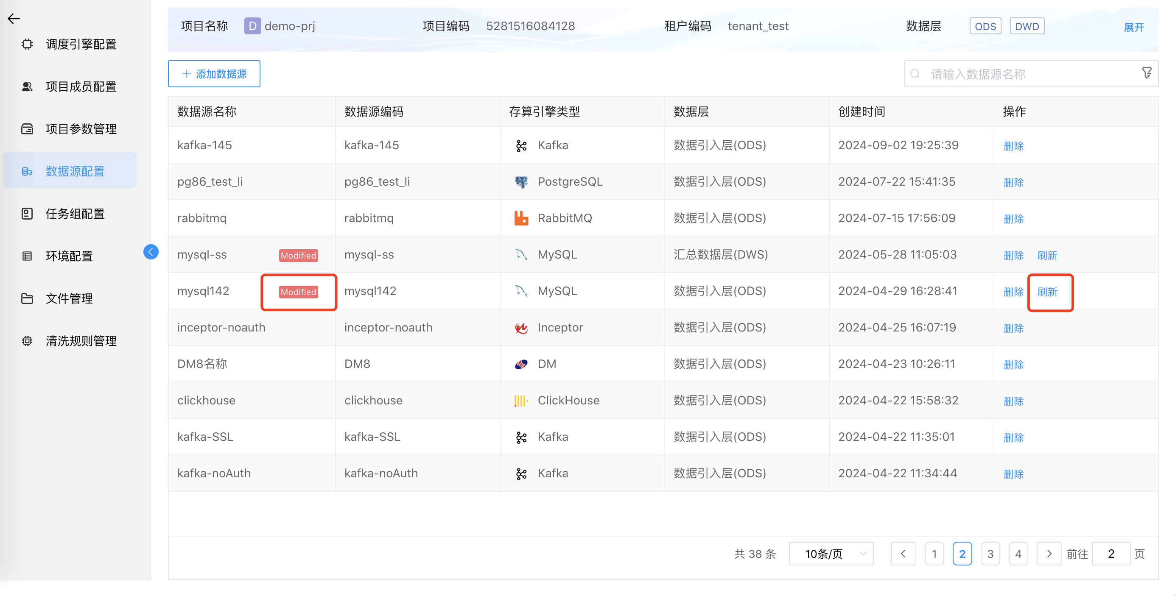
Task: Click 添加数据源 button
Action: 214,74
